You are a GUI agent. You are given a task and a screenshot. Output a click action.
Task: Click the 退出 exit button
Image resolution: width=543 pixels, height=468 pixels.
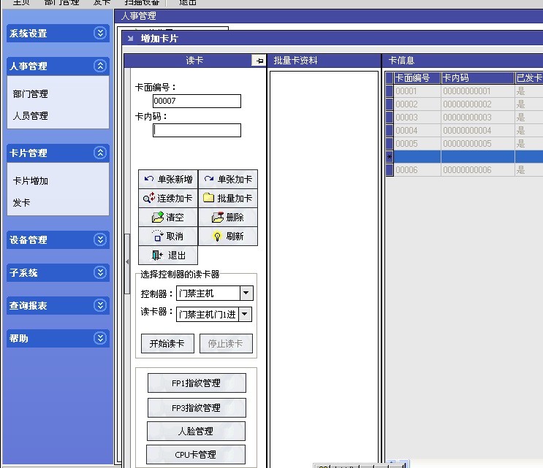coord(168,255)
